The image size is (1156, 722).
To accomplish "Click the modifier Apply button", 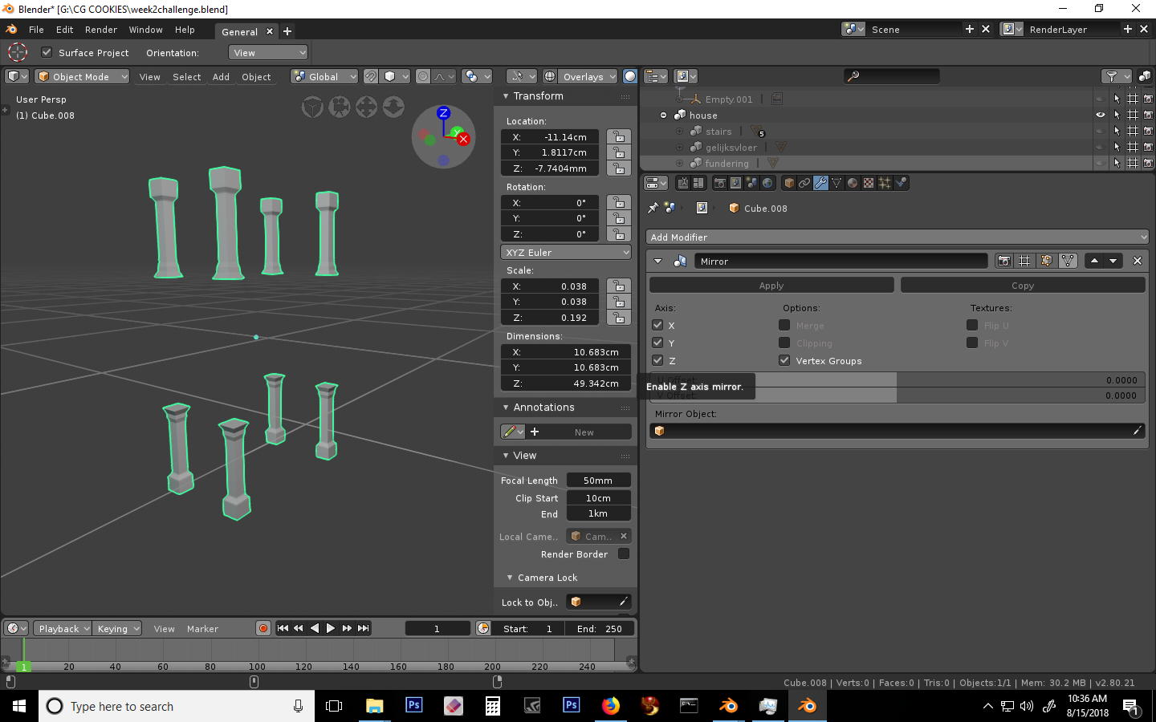I will pyautogui.click(x=771, y=285).
